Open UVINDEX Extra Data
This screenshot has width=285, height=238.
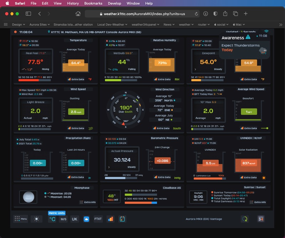(x=248, y=177)
